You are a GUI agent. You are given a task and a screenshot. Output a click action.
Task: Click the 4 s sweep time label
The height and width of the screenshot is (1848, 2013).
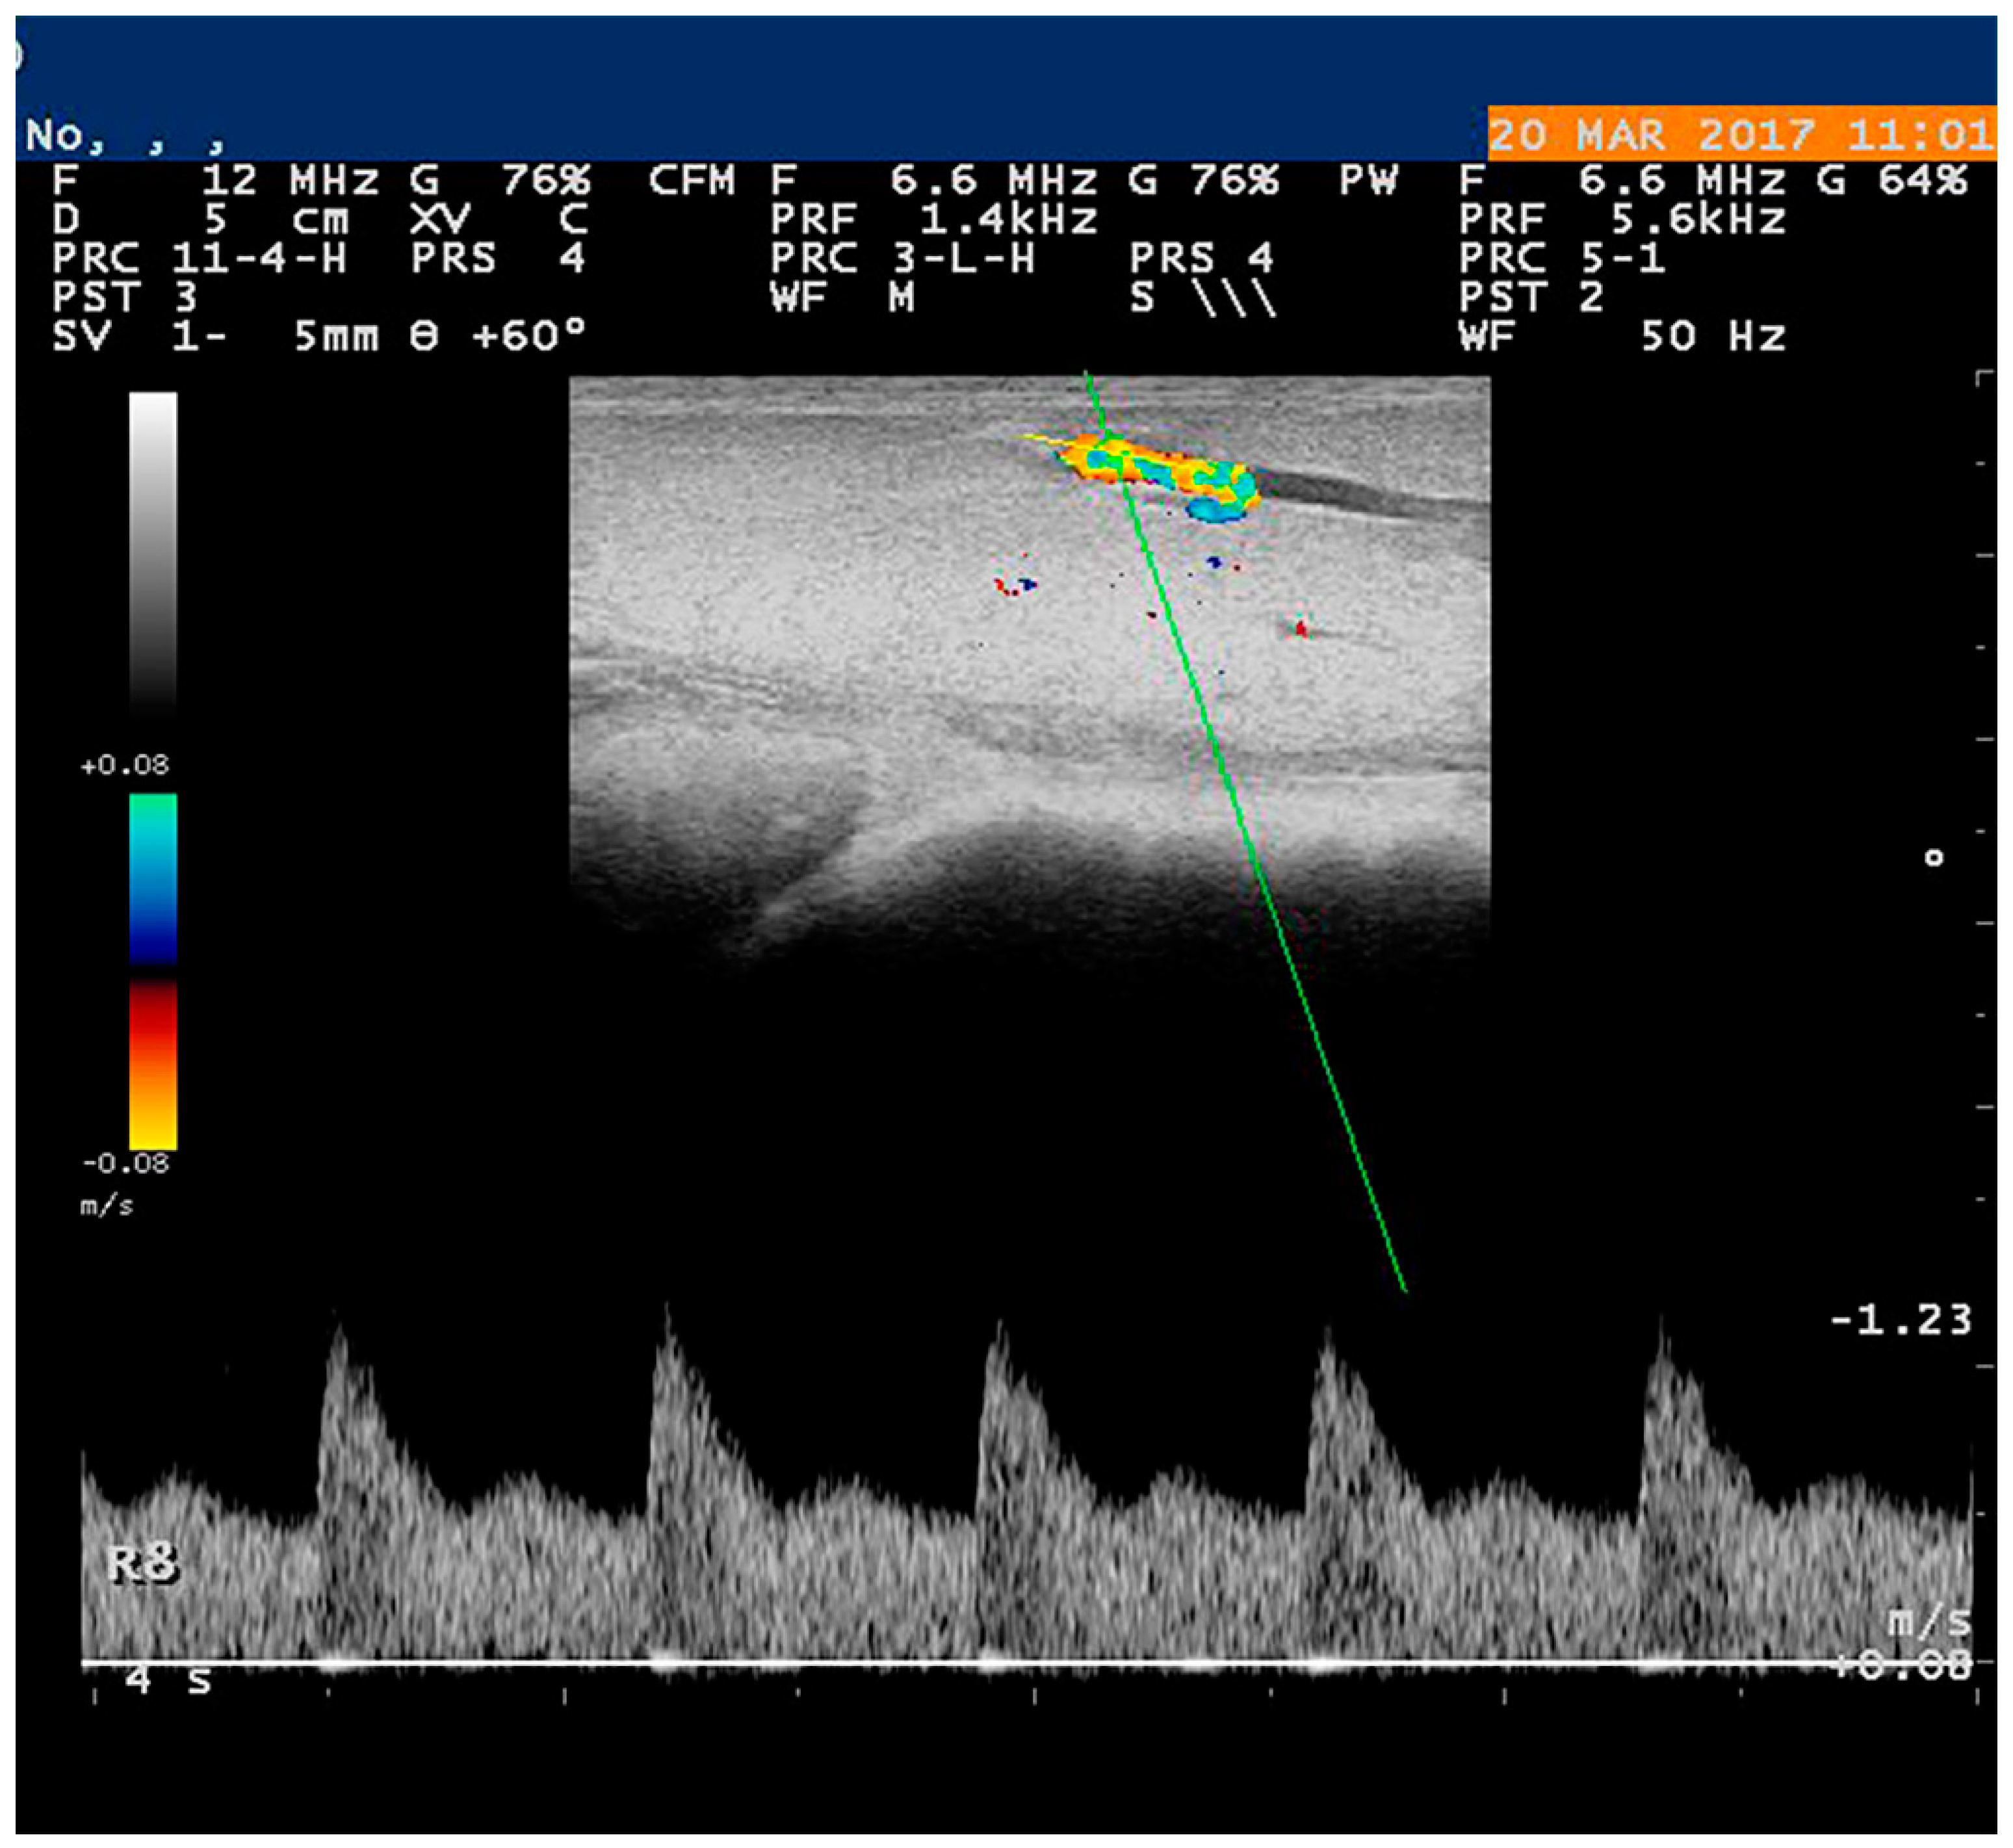pyautogui.click(x=167, y=1681)
